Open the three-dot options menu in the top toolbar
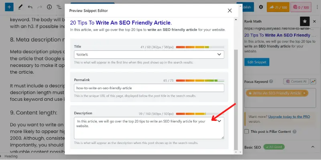 (x=317, y=7)
